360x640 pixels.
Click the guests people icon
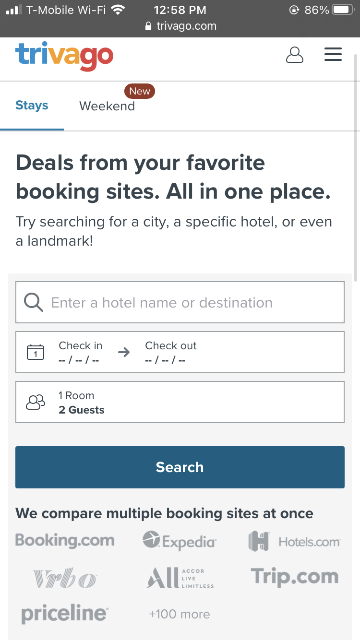[x=36, y=402]
